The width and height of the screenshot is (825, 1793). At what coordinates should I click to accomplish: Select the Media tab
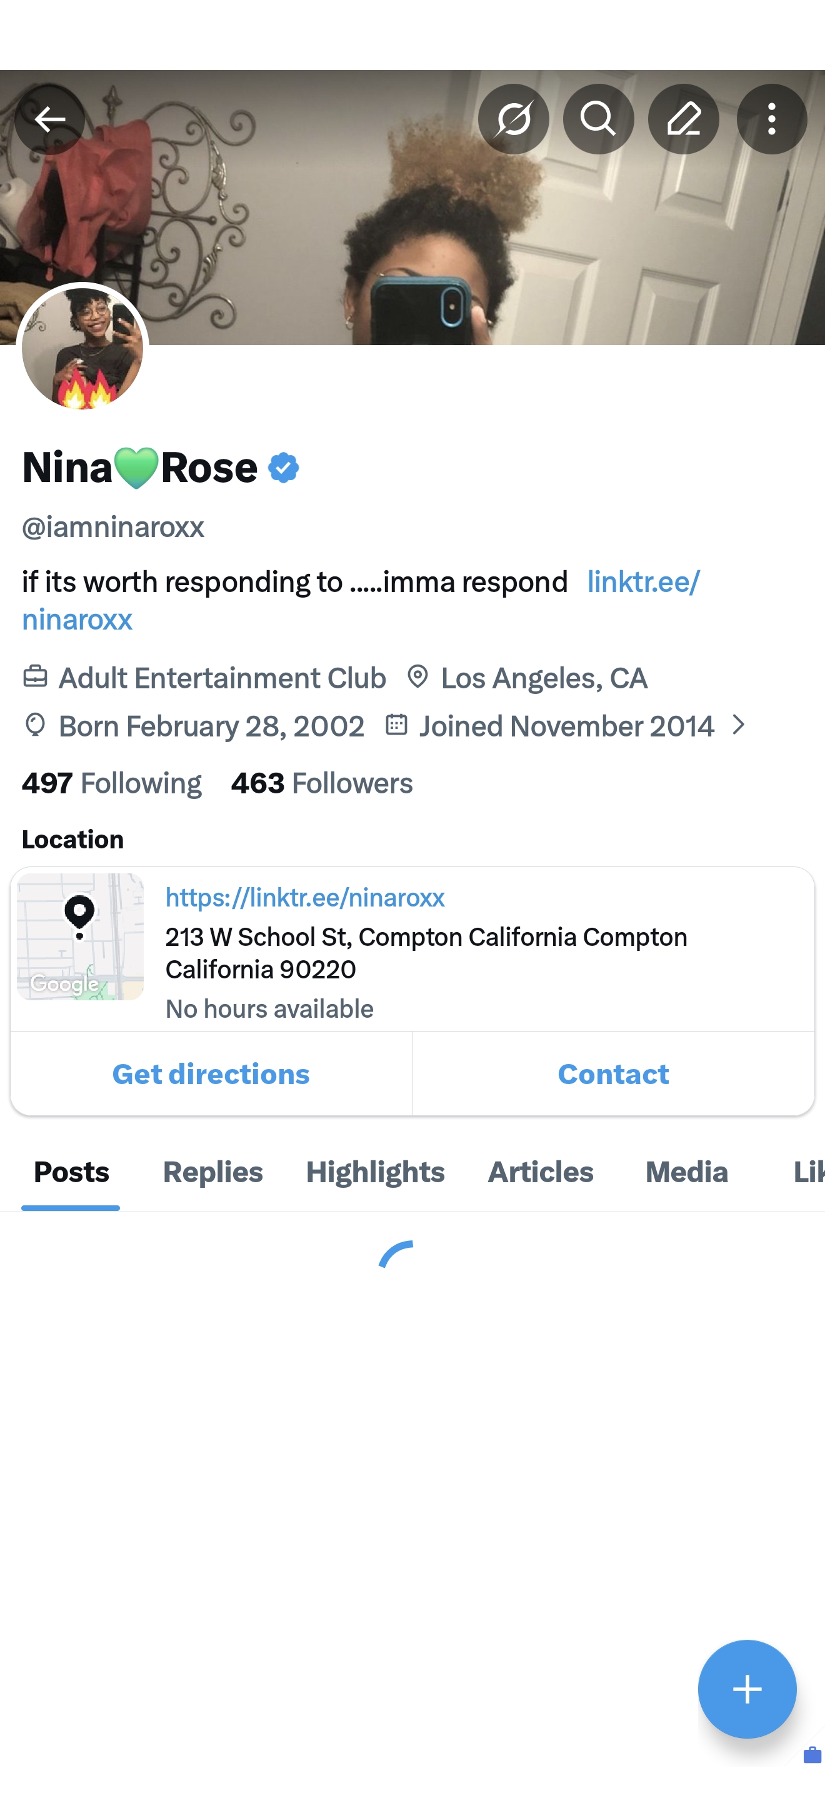coord(686,1172)
